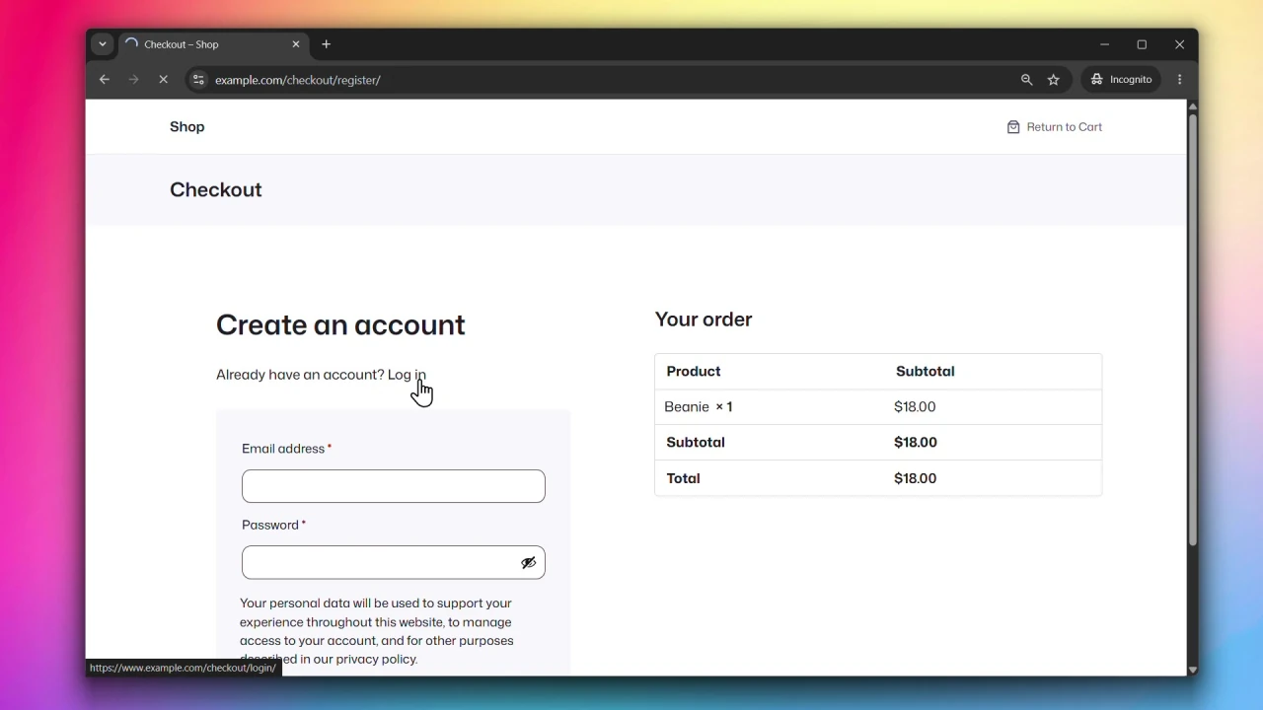Select the Checkout – Shop tab
Viewport: 1263px width, 710px height.
[213, 44]
